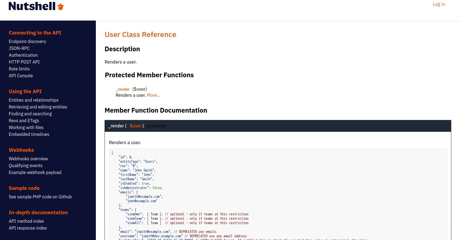Click the Description heading
Screen dimensions: 460x240
(122, 49)
